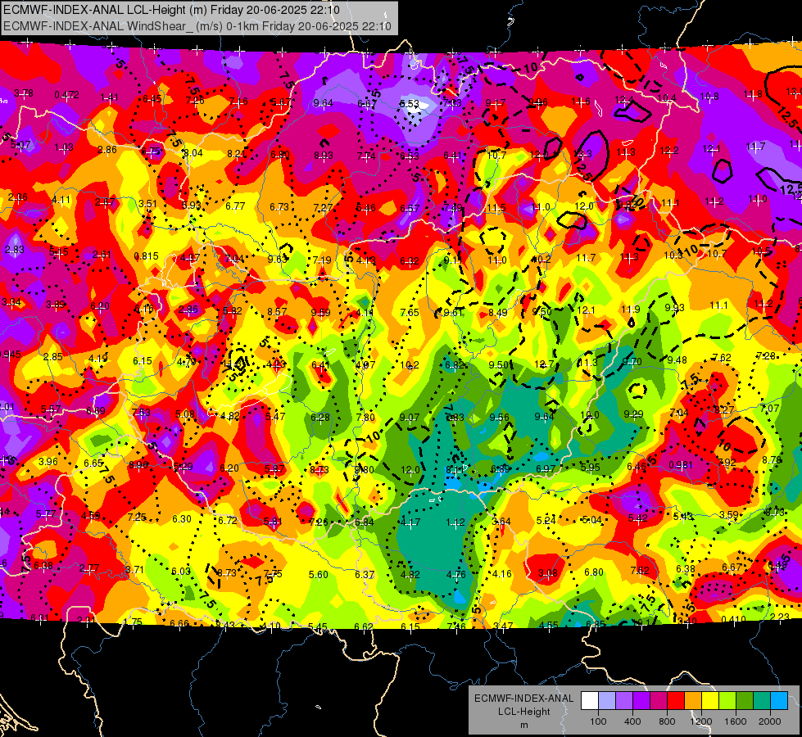Viewport: 802px width, 737px height.
Task: Click the grid value '5.60'
Action: pos(318,574)
